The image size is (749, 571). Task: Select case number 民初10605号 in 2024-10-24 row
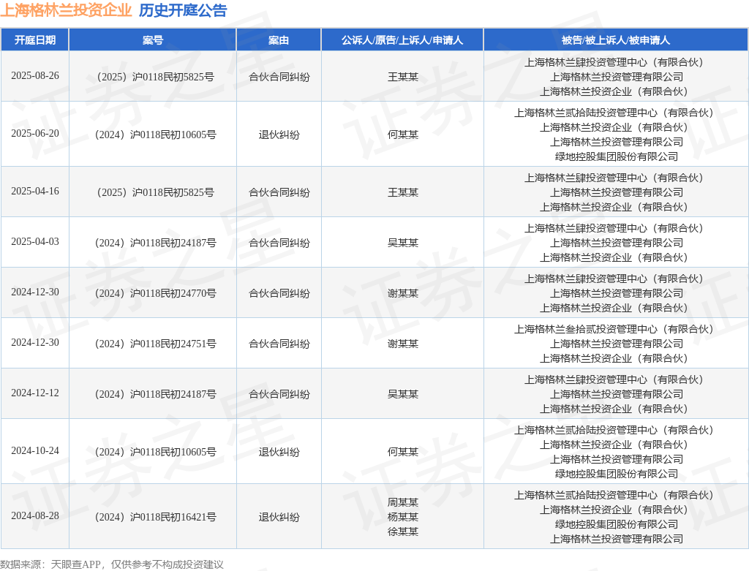155,452
